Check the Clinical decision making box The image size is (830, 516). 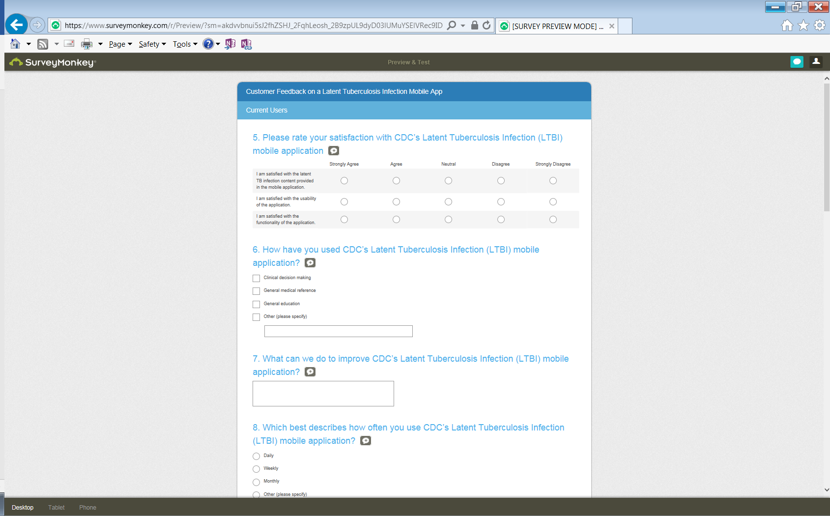[x=256, y=278]
